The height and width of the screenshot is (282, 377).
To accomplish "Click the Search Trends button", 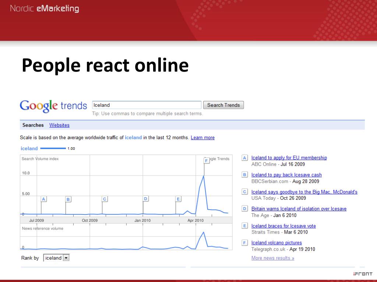I will click(x=223, y=105).
